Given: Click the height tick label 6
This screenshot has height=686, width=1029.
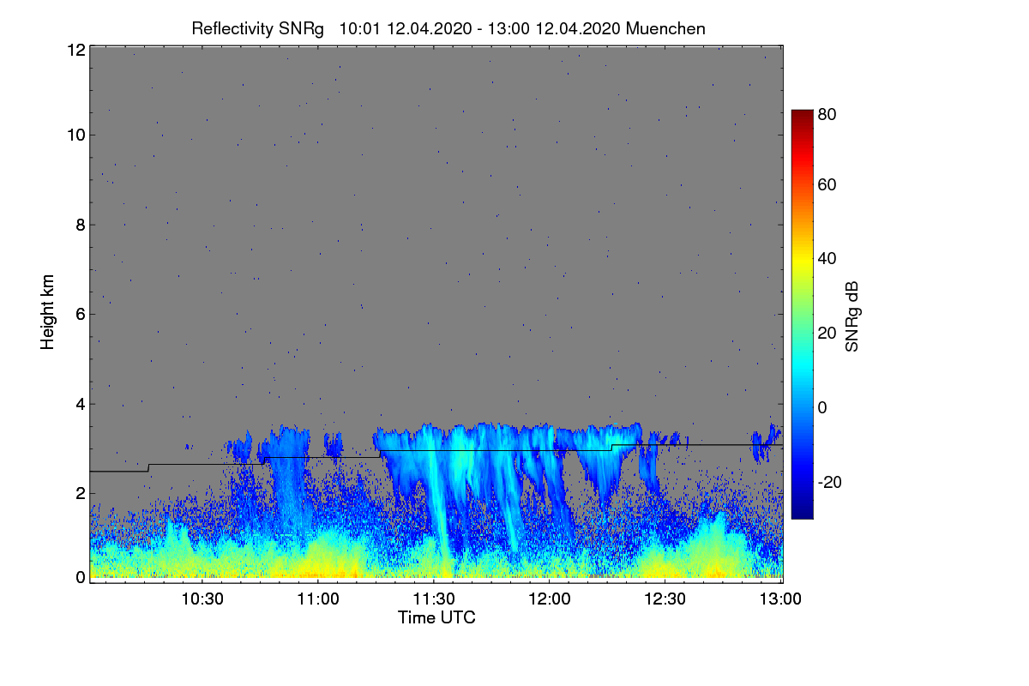Looking at the screenshot, I should [81, 314].
